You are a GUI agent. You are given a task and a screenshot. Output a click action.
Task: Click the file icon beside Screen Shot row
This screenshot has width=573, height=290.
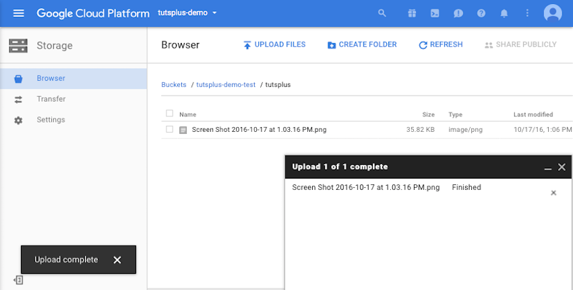click(183, 130)
